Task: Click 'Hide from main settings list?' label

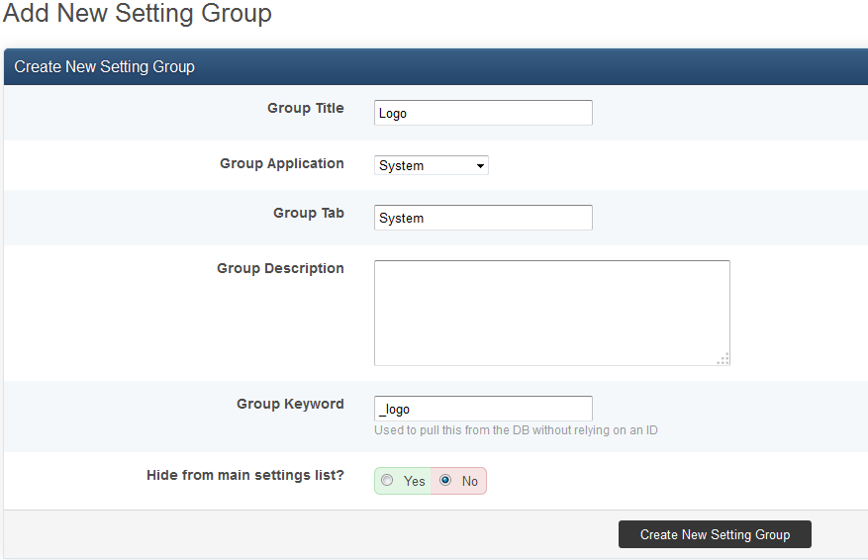Action: [244, 475]
